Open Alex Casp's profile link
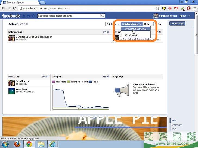 (21, 89)
